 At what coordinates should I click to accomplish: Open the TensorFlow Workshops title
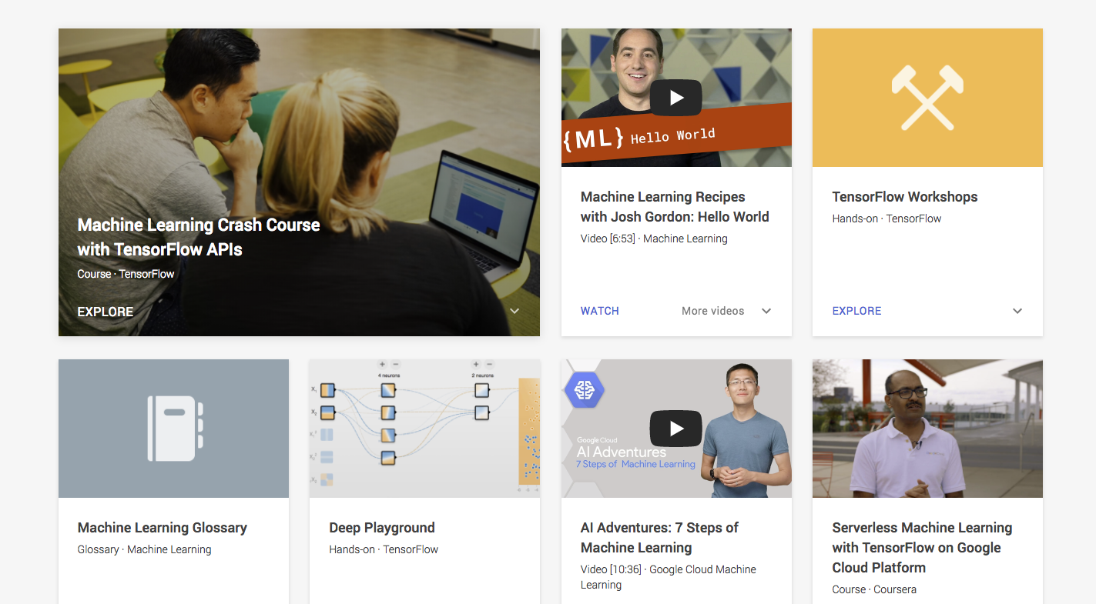click(x=905, y=197)
